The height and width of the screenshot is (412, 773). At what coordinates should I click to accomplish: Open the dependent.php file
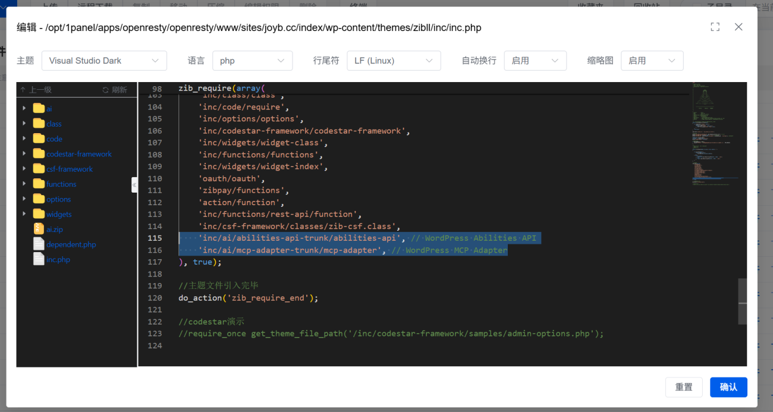click(x=71, y=244)
